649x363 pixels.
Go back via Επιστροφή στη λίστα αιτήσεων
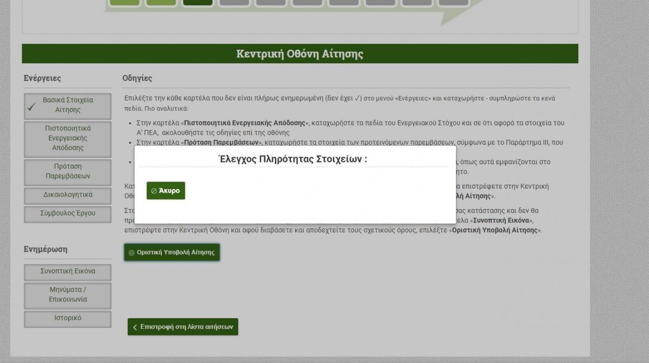click(x=183, y=327)
